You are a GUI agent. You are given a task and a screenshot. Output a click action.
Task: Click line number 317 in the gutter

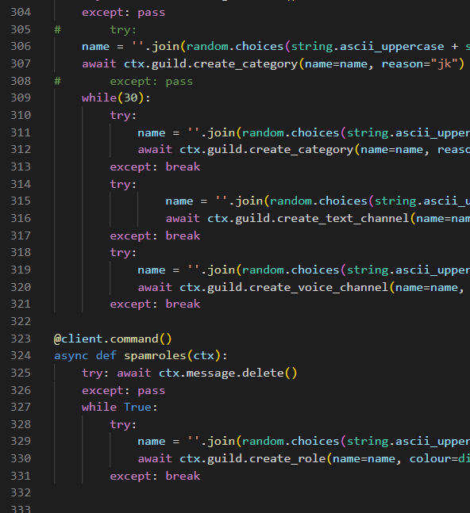pos(21,235)
